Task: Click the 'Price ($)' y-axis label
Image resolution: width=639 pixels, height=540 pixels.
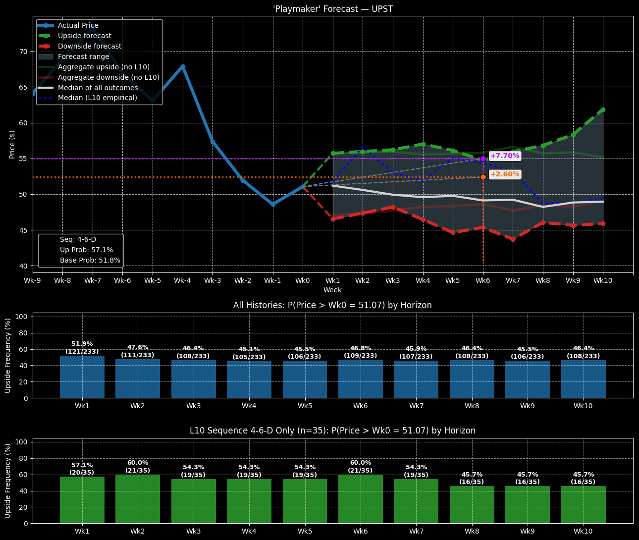Action: (x=12, y=145)
